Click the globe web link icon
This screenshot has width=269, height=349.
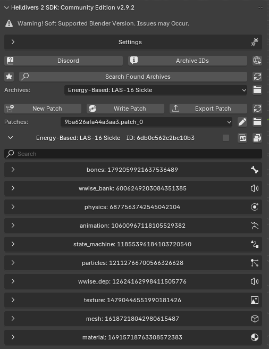[257, 61]
